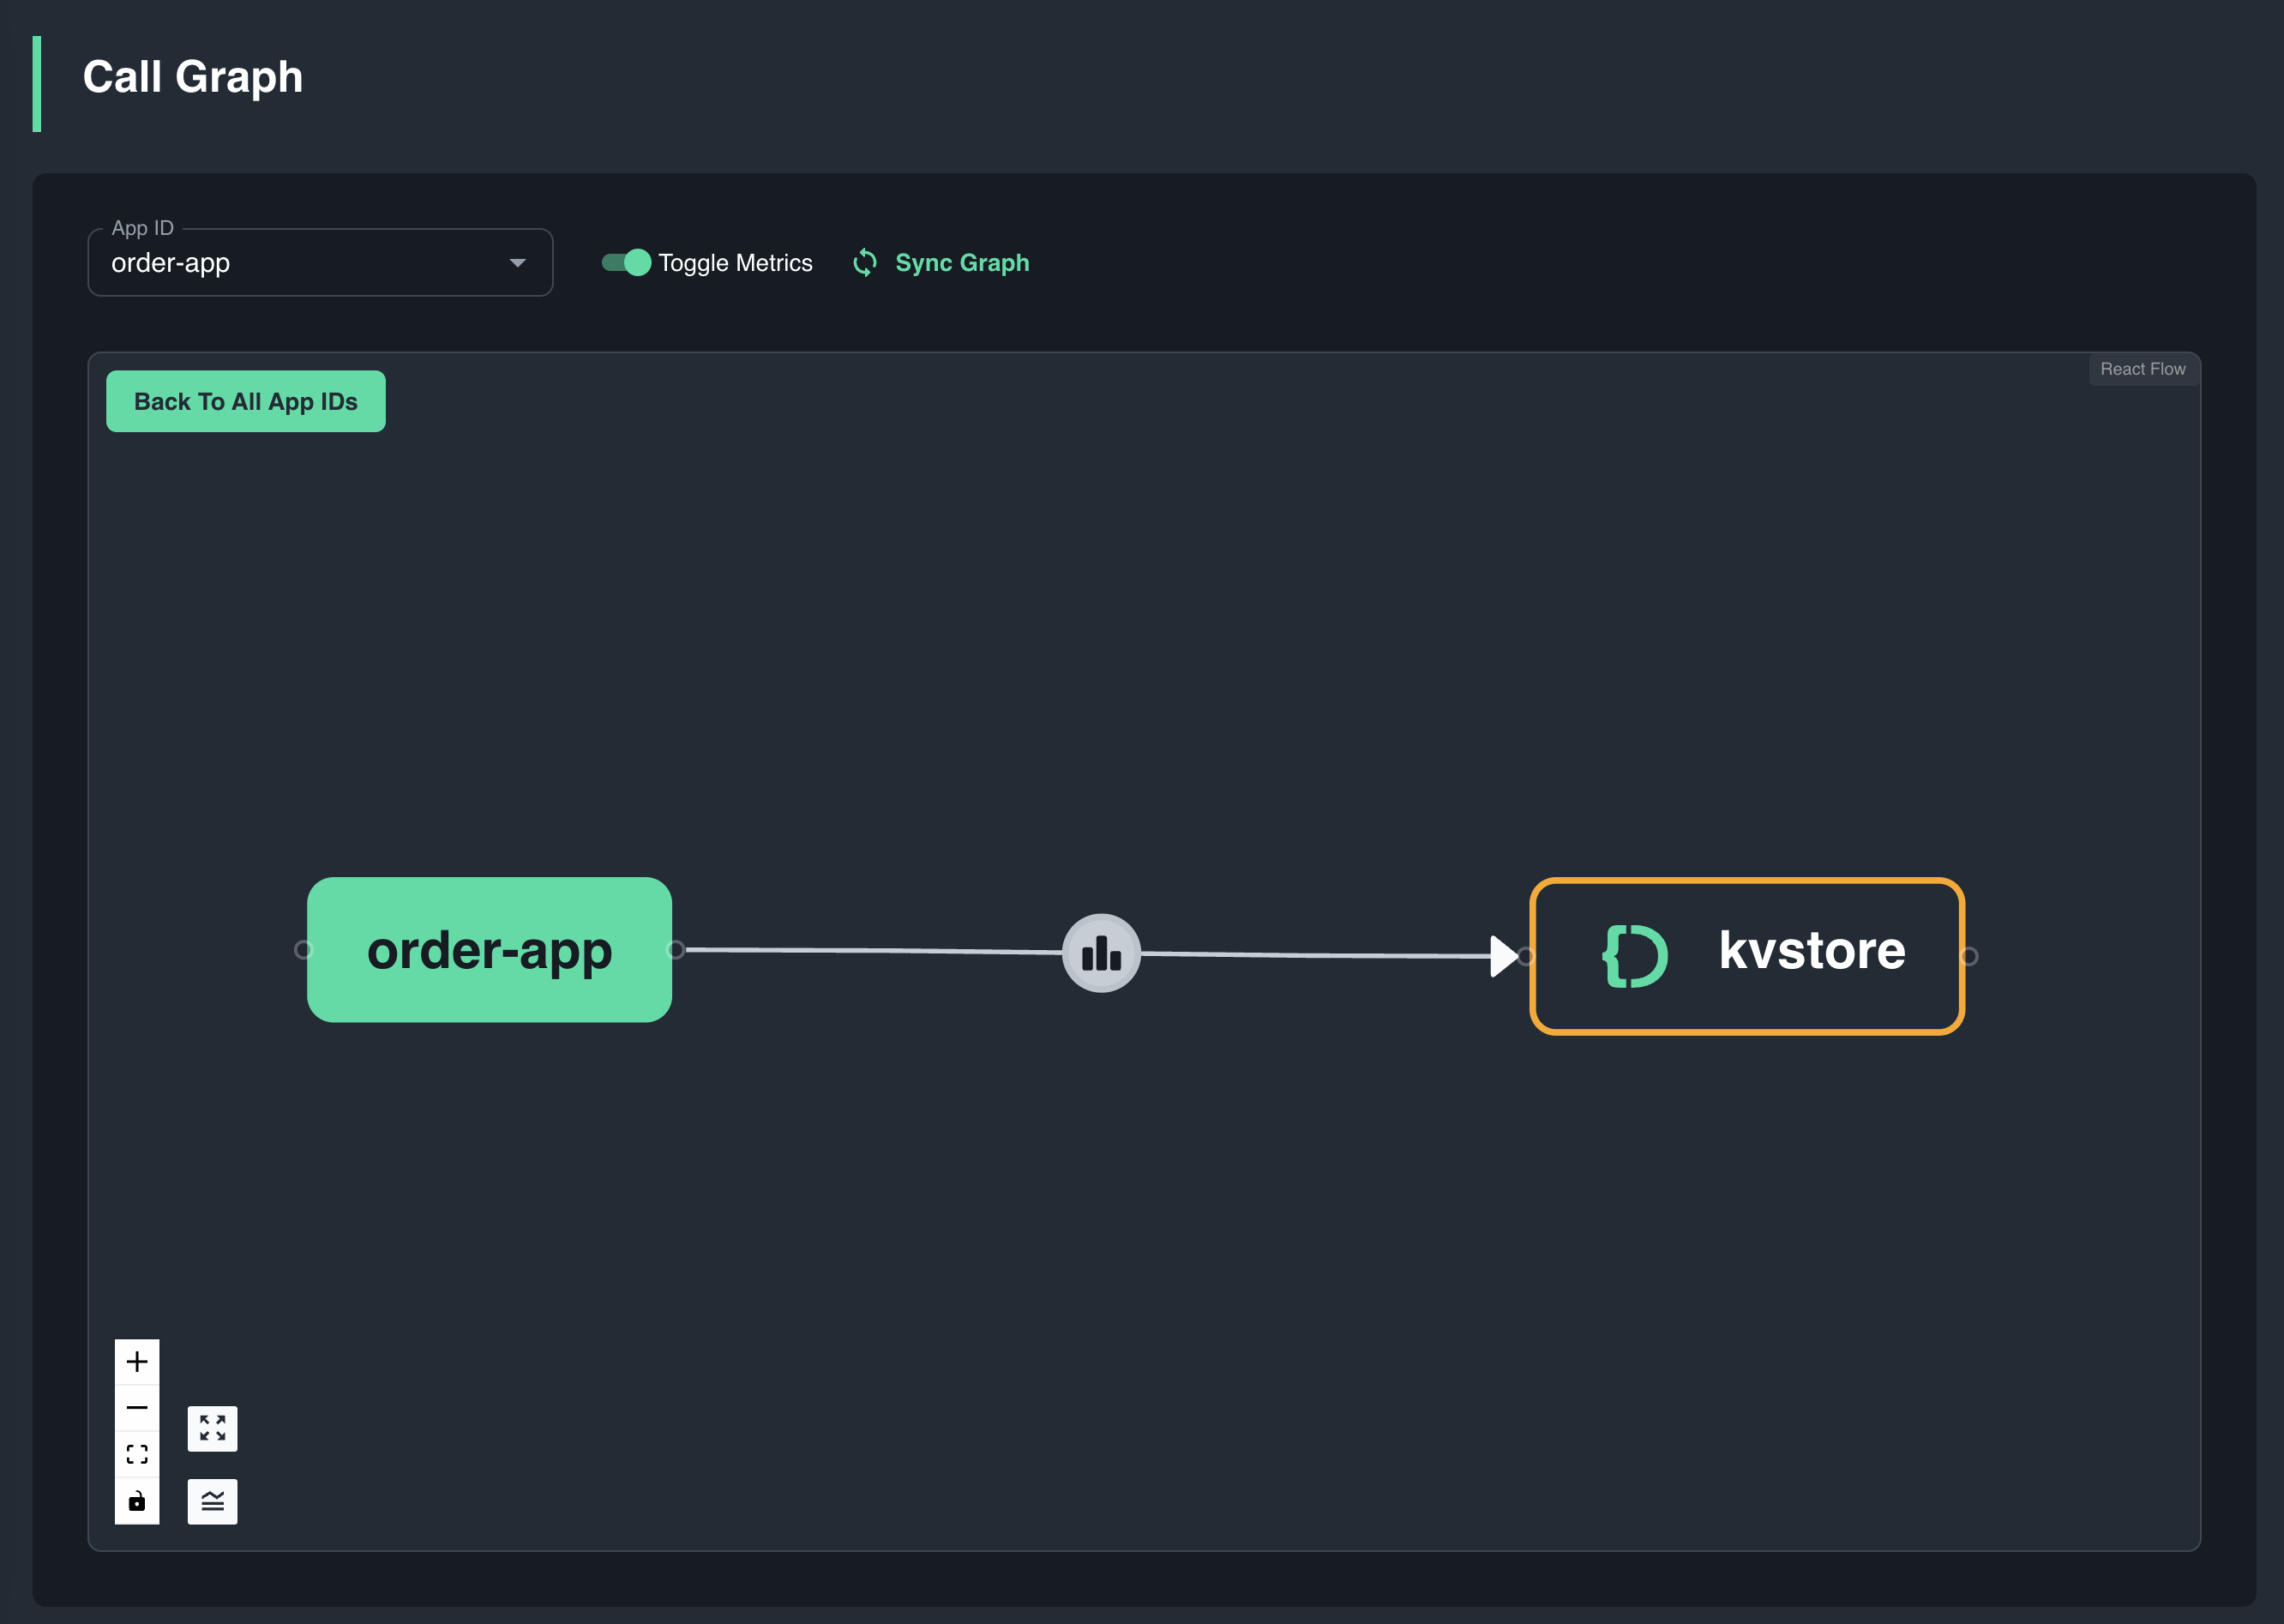Click the zoom in plus icon
The image size is (2284, 1624).
[x=137, y=1361]
